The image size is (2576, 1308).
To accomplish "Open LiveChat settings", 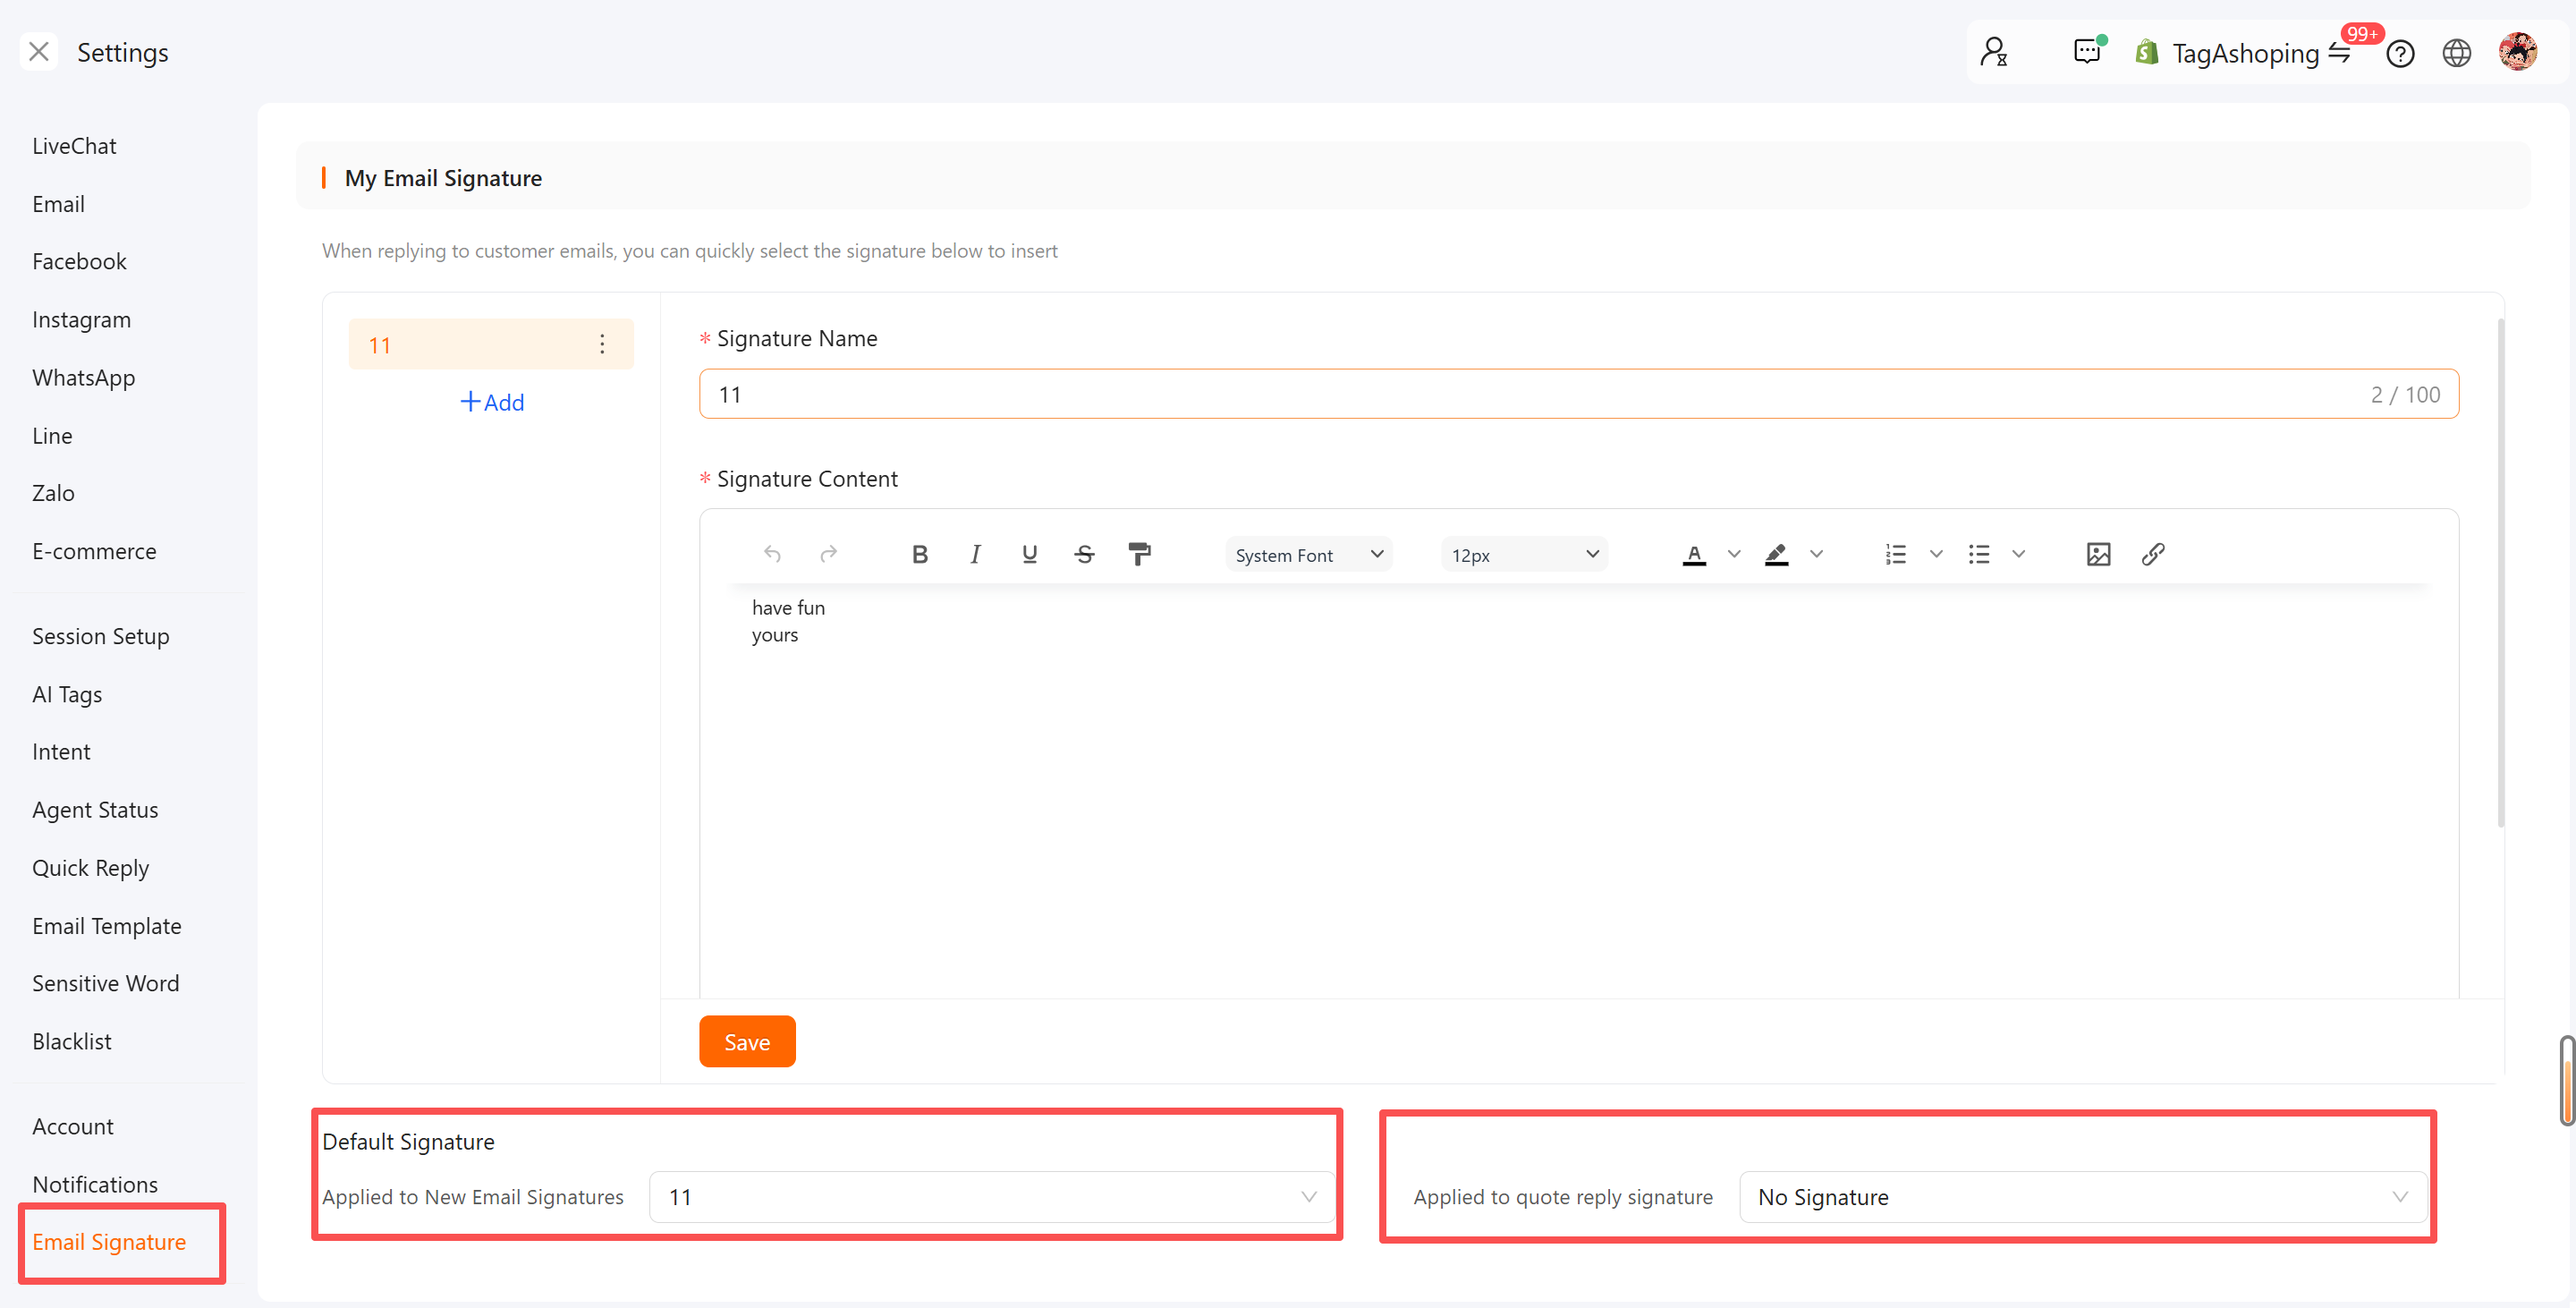I will pos(74,146).
